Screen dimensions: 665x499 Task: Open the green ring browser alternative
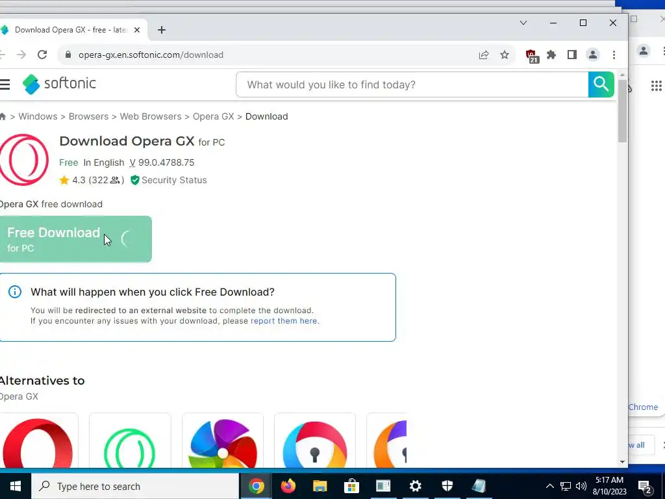point(130,441)
